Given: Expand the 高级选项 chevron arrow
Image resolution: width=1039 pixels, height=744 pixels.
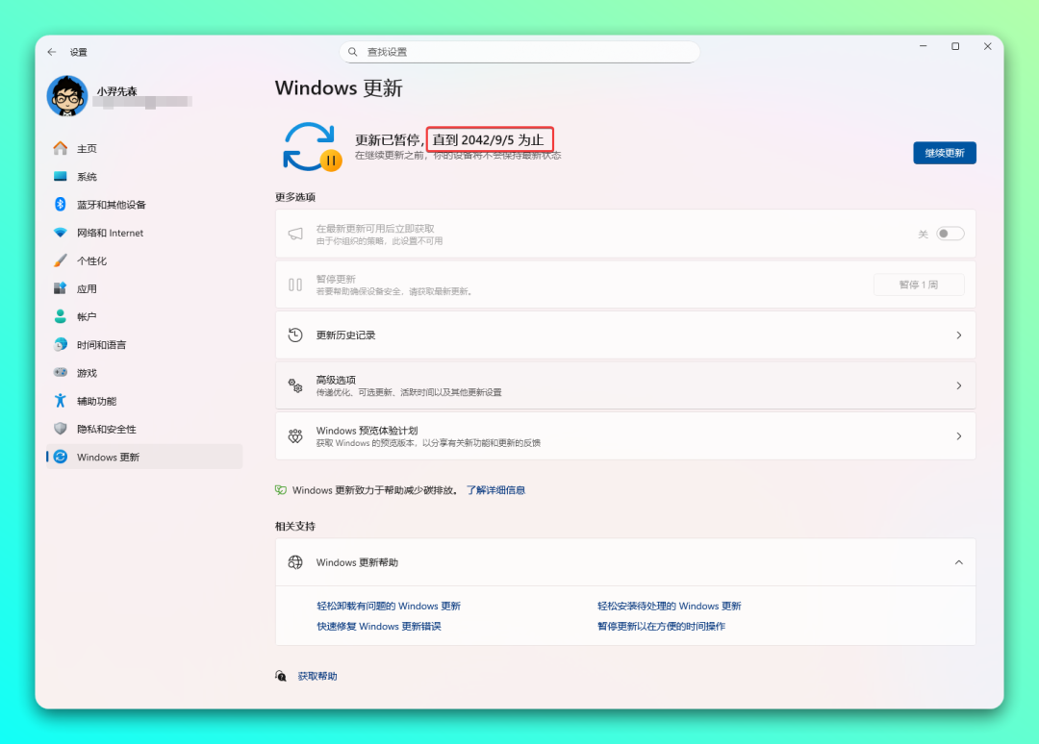Looking at the screenshot, I should pos(958,385).
